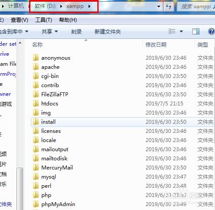Viewport: 215px width, 210px height.
Task: Select the htdocs folder icon
Action: (36, 104)
